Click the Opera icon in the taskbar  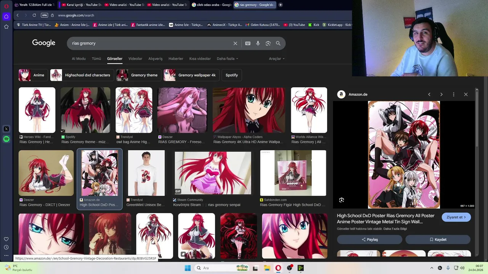tap(279, 268)
